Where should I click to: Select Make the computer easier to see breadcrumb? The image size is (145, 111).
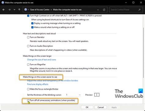pos(67,10)
